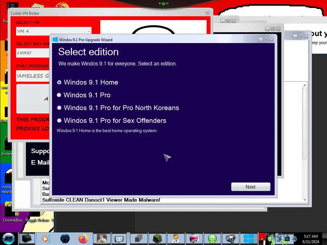The width and height of the screenshot is (327, 245).
Task: Open the Peggle Deluxe desktop icon
Action: click(x=38, y=217)
